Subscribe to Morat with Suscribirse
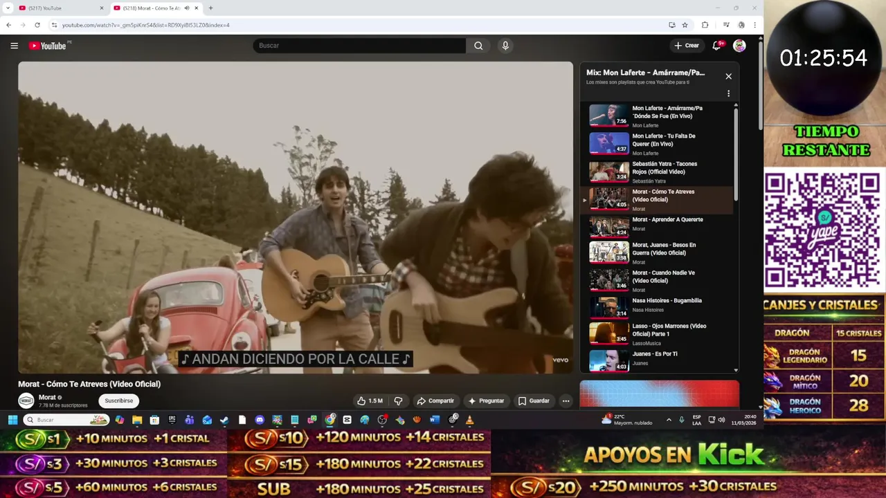Screen dimensions: 886x498 [x=119, y=400]
